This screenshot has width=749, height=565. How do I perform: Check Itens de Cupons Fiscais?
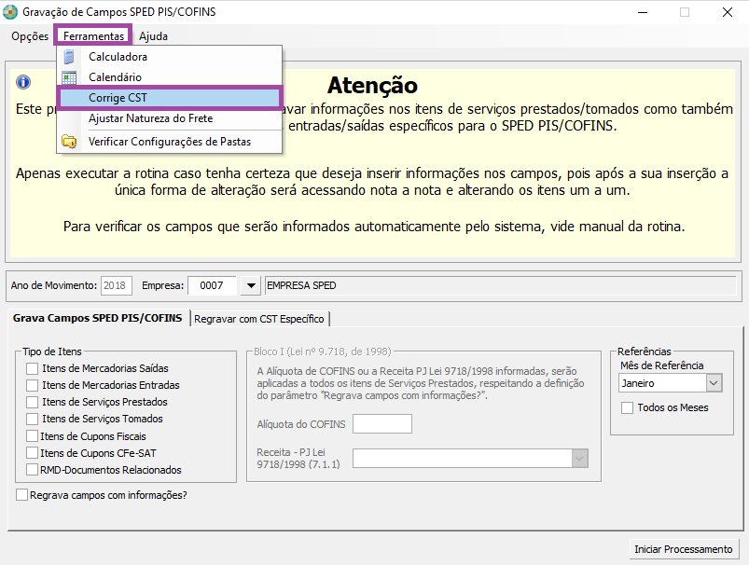coord(32,436)
